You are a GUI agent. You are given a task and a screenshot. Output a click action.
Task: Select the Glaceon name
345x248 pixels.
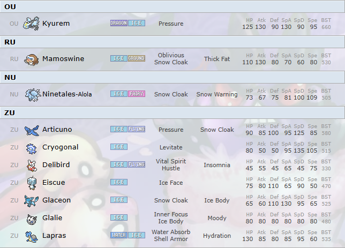tap(56, 200)
